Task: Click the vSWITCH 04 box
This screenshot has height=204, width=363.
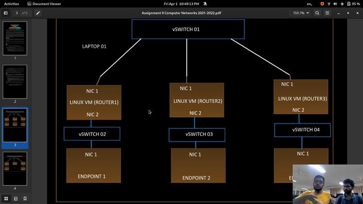Action: (302, 130)
